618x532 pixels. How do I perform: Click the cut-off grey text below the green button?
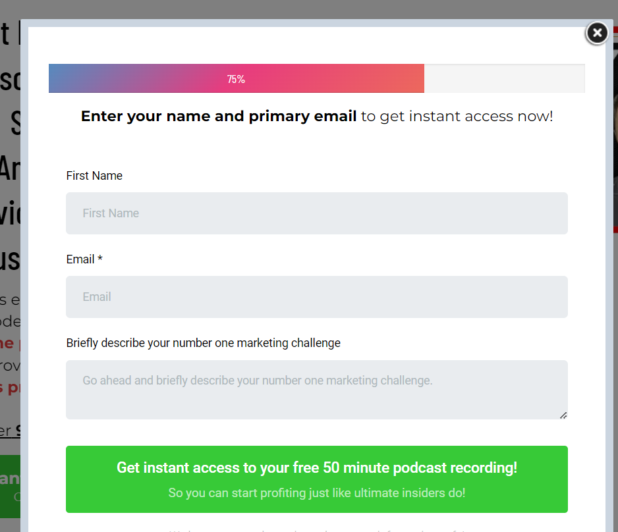click(x=316, y=529)
